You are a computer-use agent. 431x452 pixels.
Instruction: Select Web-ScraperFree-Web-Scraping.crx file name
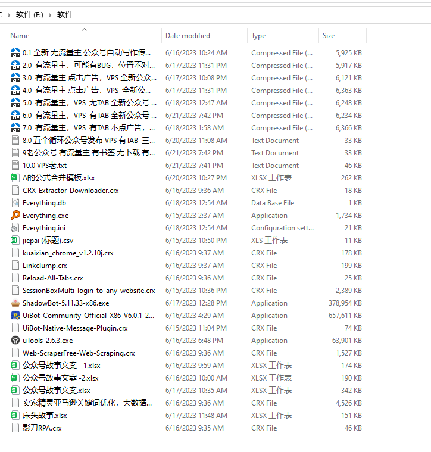79,353
